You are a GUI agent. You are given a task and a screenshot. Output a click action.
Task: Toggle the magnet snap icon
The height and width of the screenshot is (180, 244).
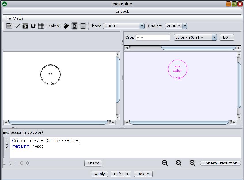33,26
